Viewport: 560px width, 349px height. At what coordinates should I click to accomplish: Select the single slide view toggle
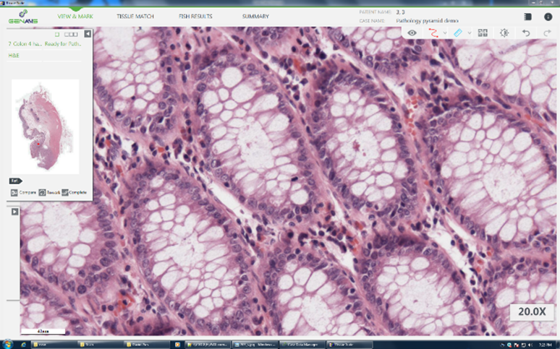pyautogui.click(x=57, y=33)
